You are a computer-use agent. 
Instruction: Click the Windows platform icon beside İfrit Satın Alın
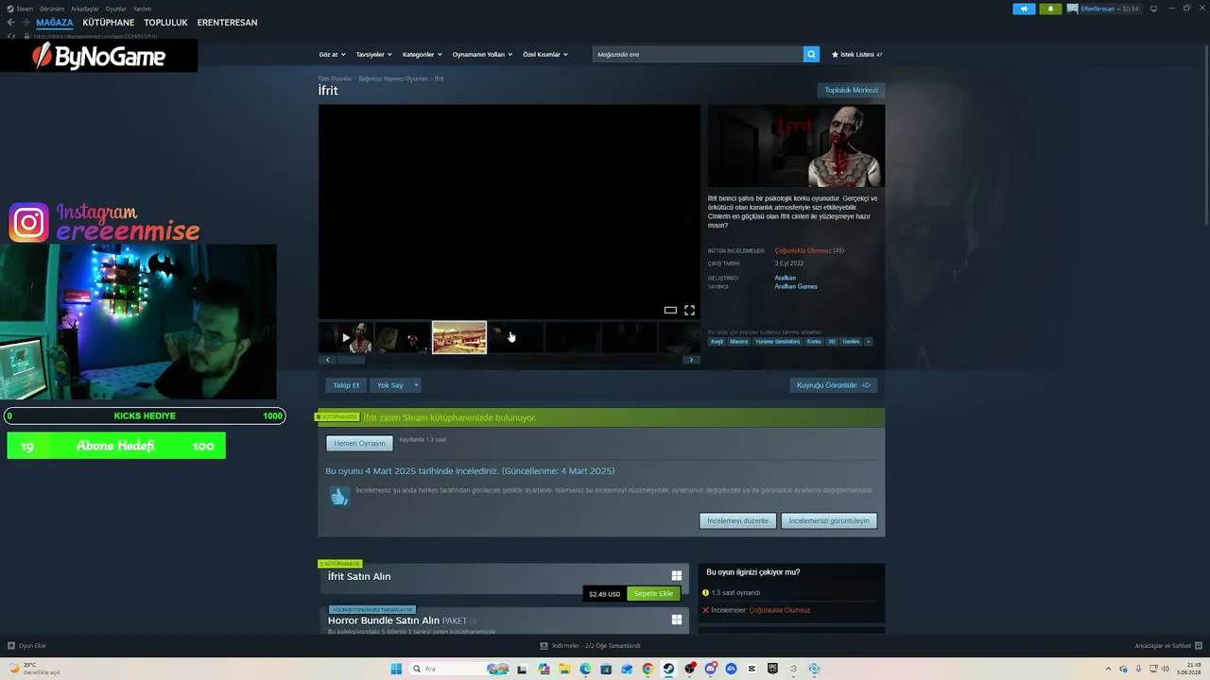tap(677, 575)
